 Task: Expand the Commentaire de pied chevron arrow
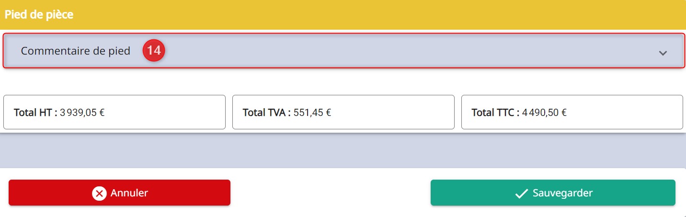[x=663, y=53]
